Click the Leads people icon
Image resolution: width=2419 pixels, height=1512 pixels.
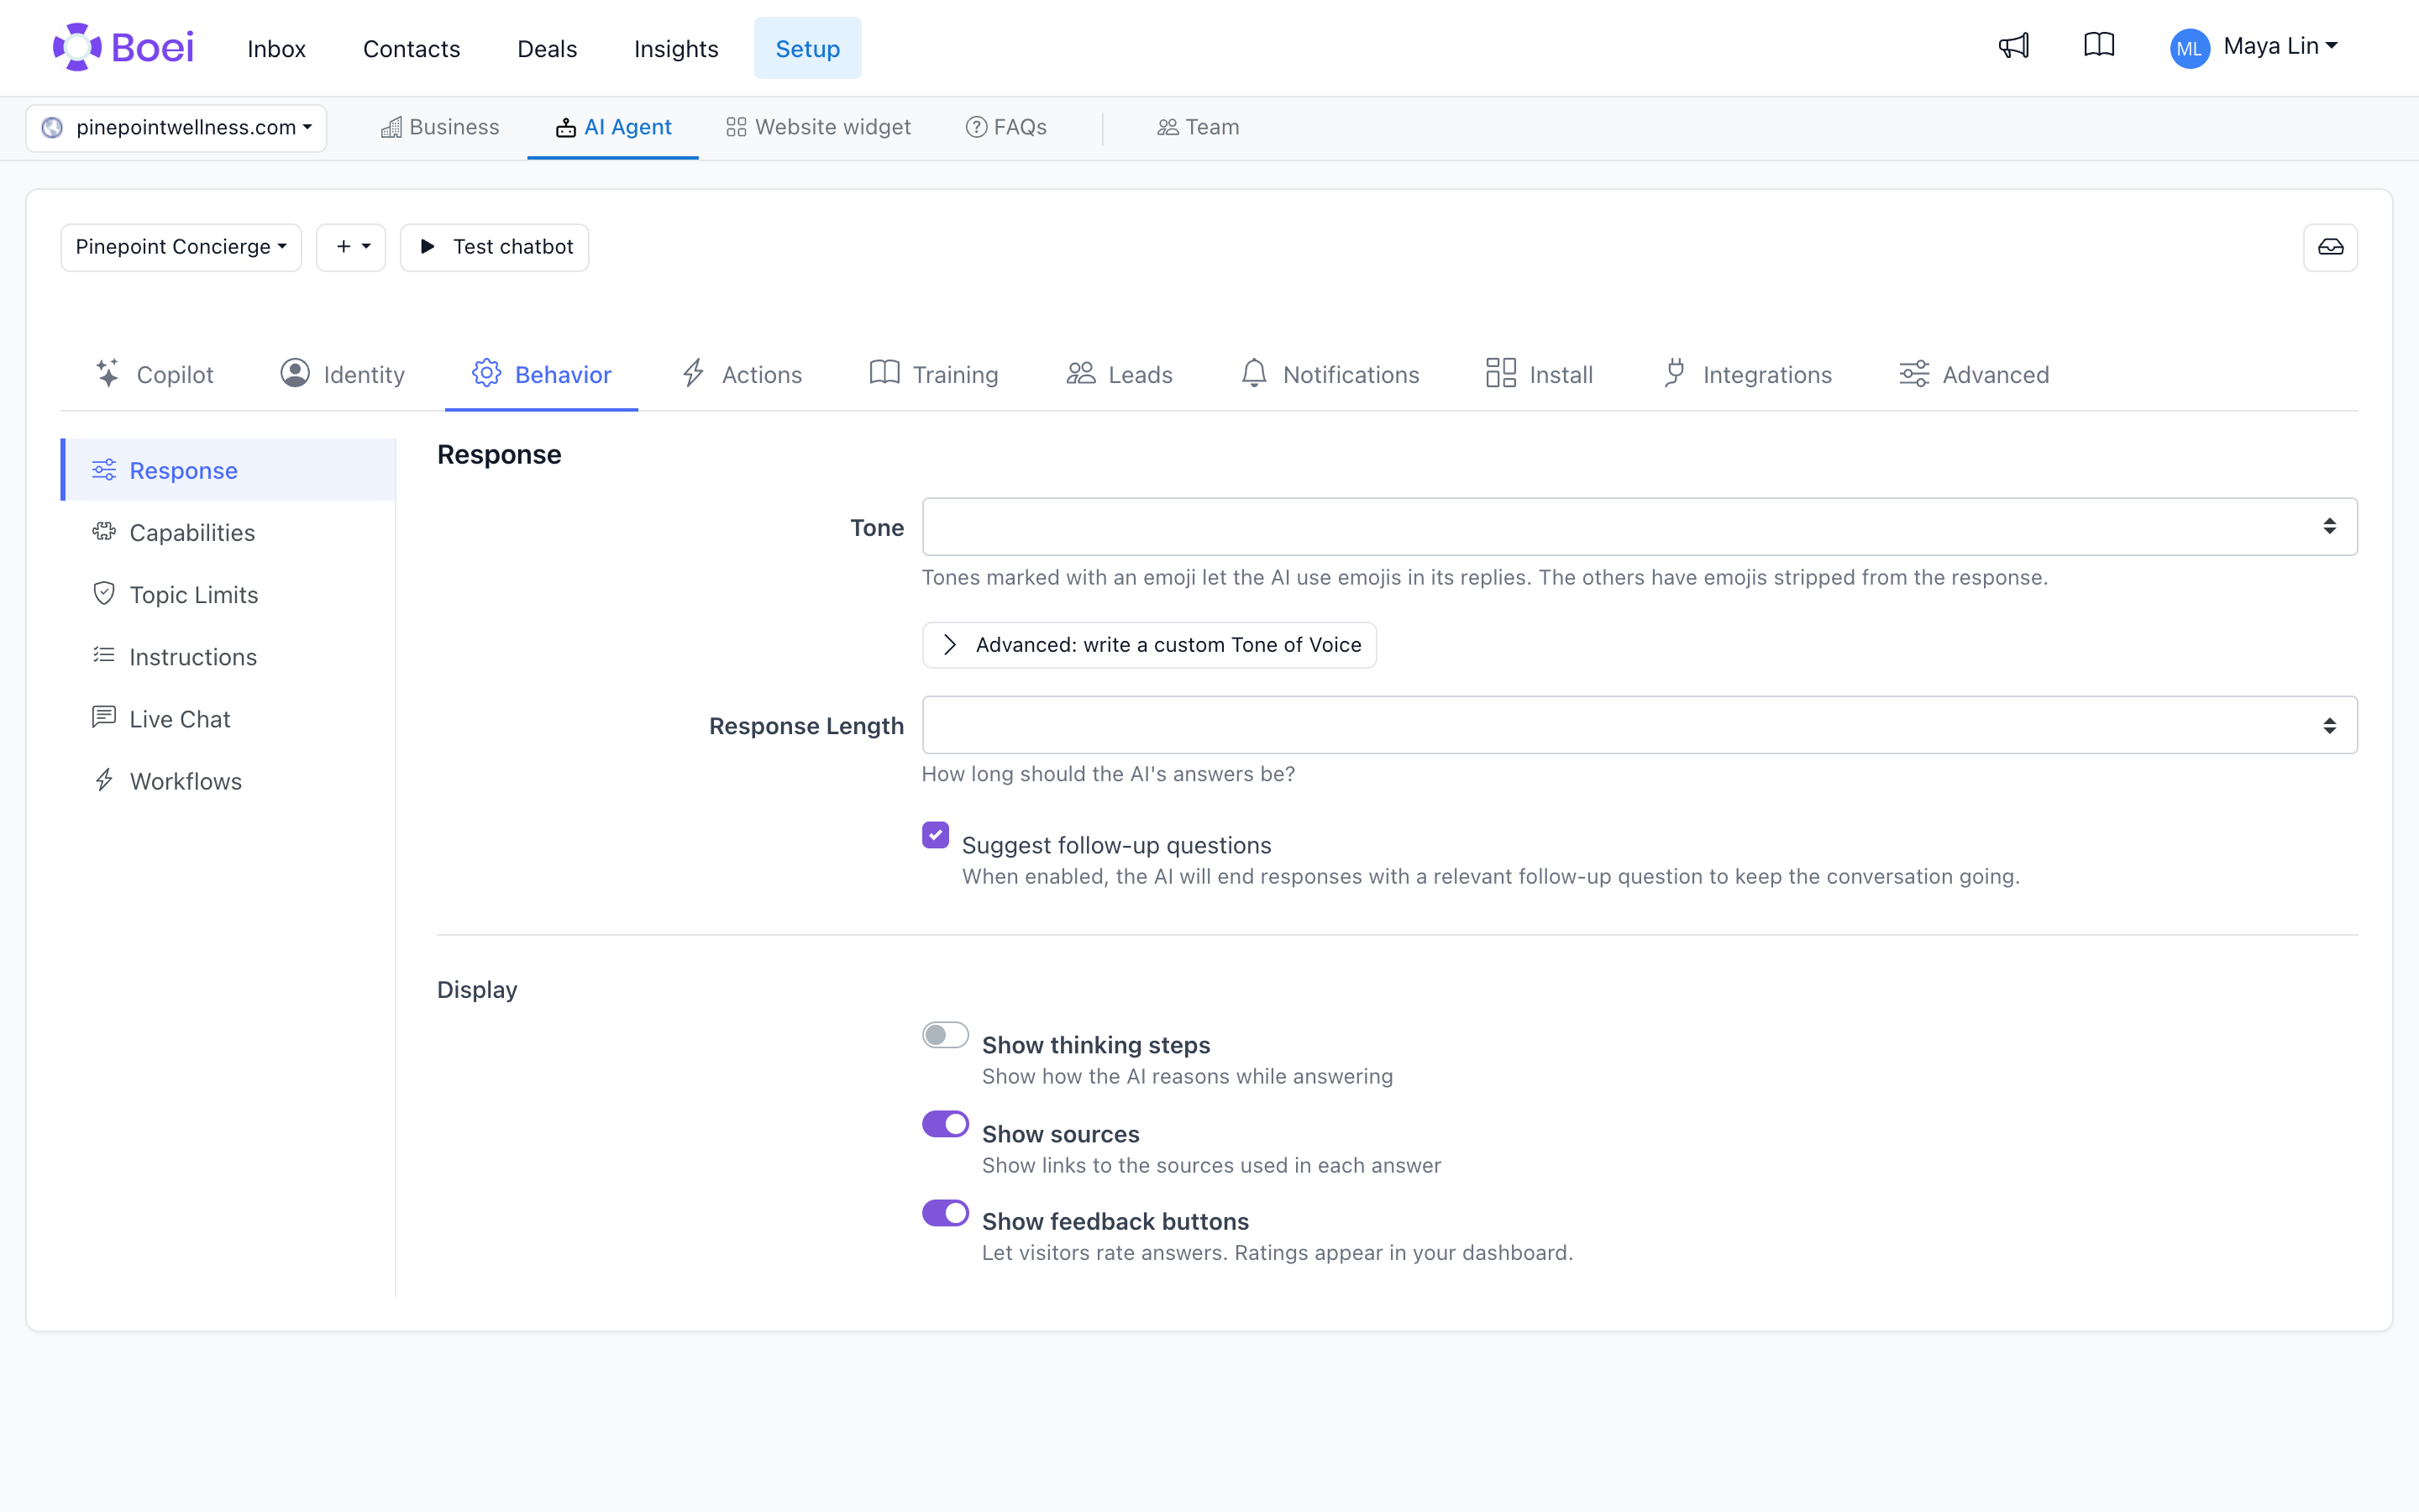pyautogui.click(x=1080, y=373)
